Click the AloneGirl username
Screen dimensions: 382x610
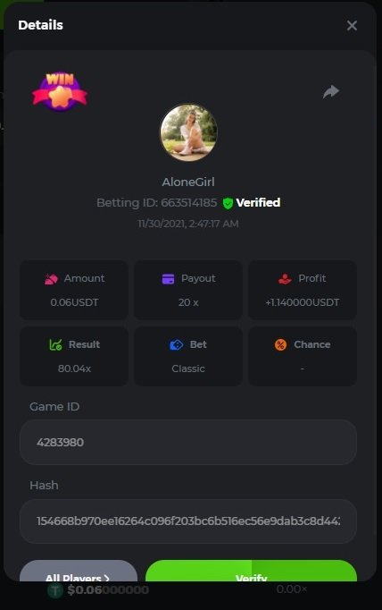click(188, 182)
